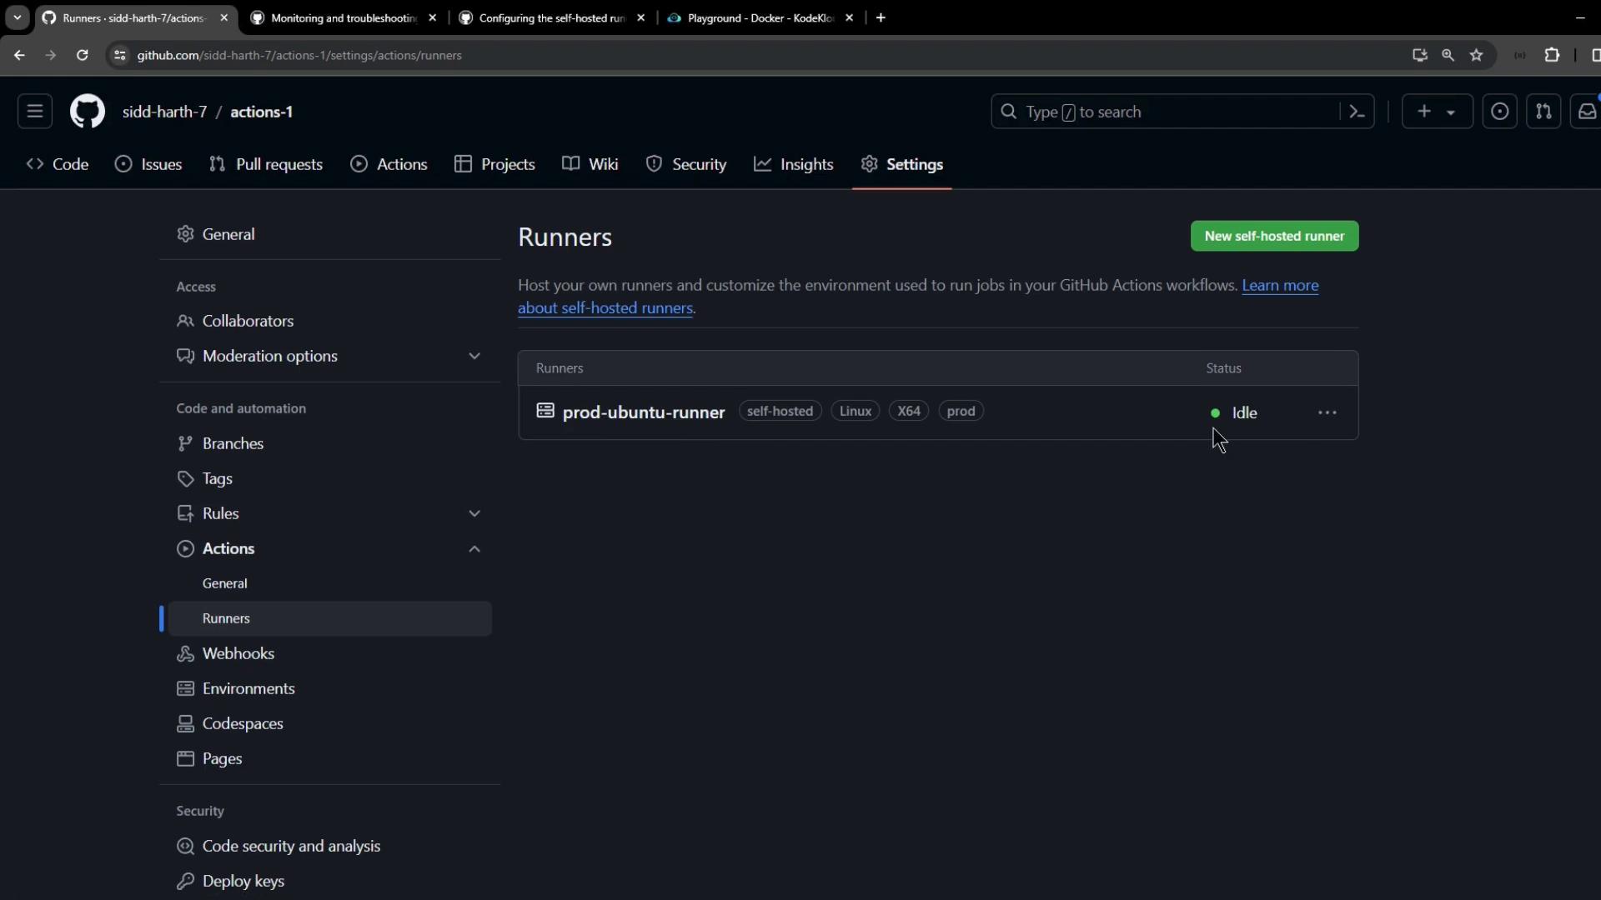Screen dimensions: 1601x900
Task: Open Webhooks settings in sidebar
Action: pos(238,653)
